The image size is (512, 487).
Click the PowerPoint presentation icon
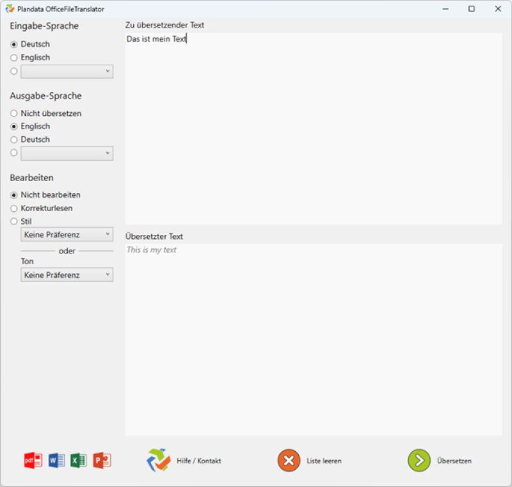[x=102, y=460]
